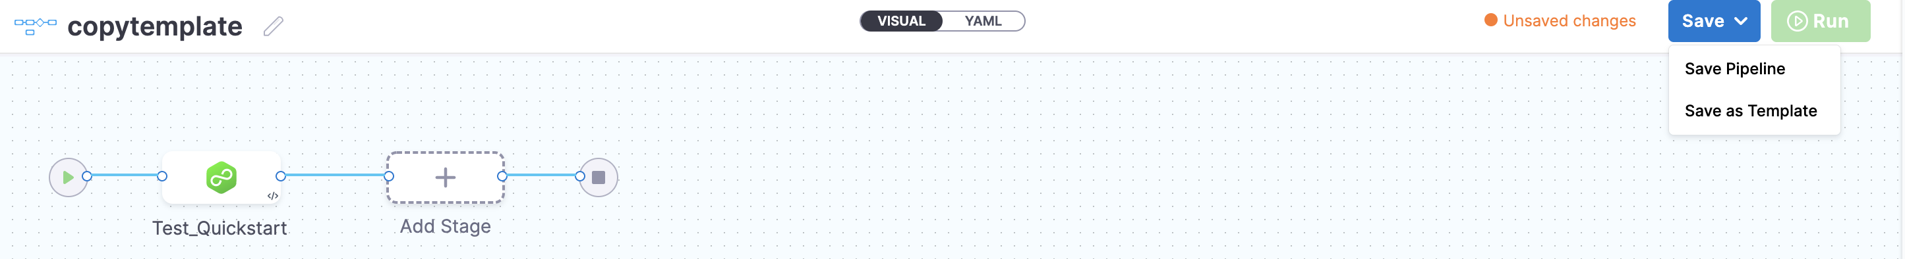Viewport: 1905px width, 259px height.
Task: Click the pipeline icon left of the title
Action: point(36,26)
